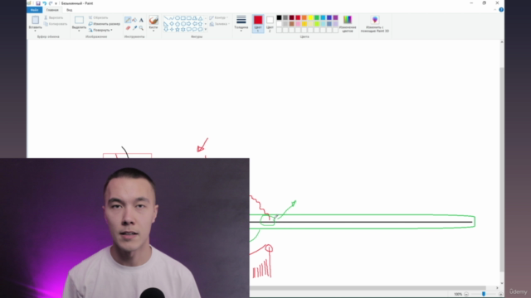Select the Fill with color bucket tool
The image size is (531, 298).
[134, 20]
